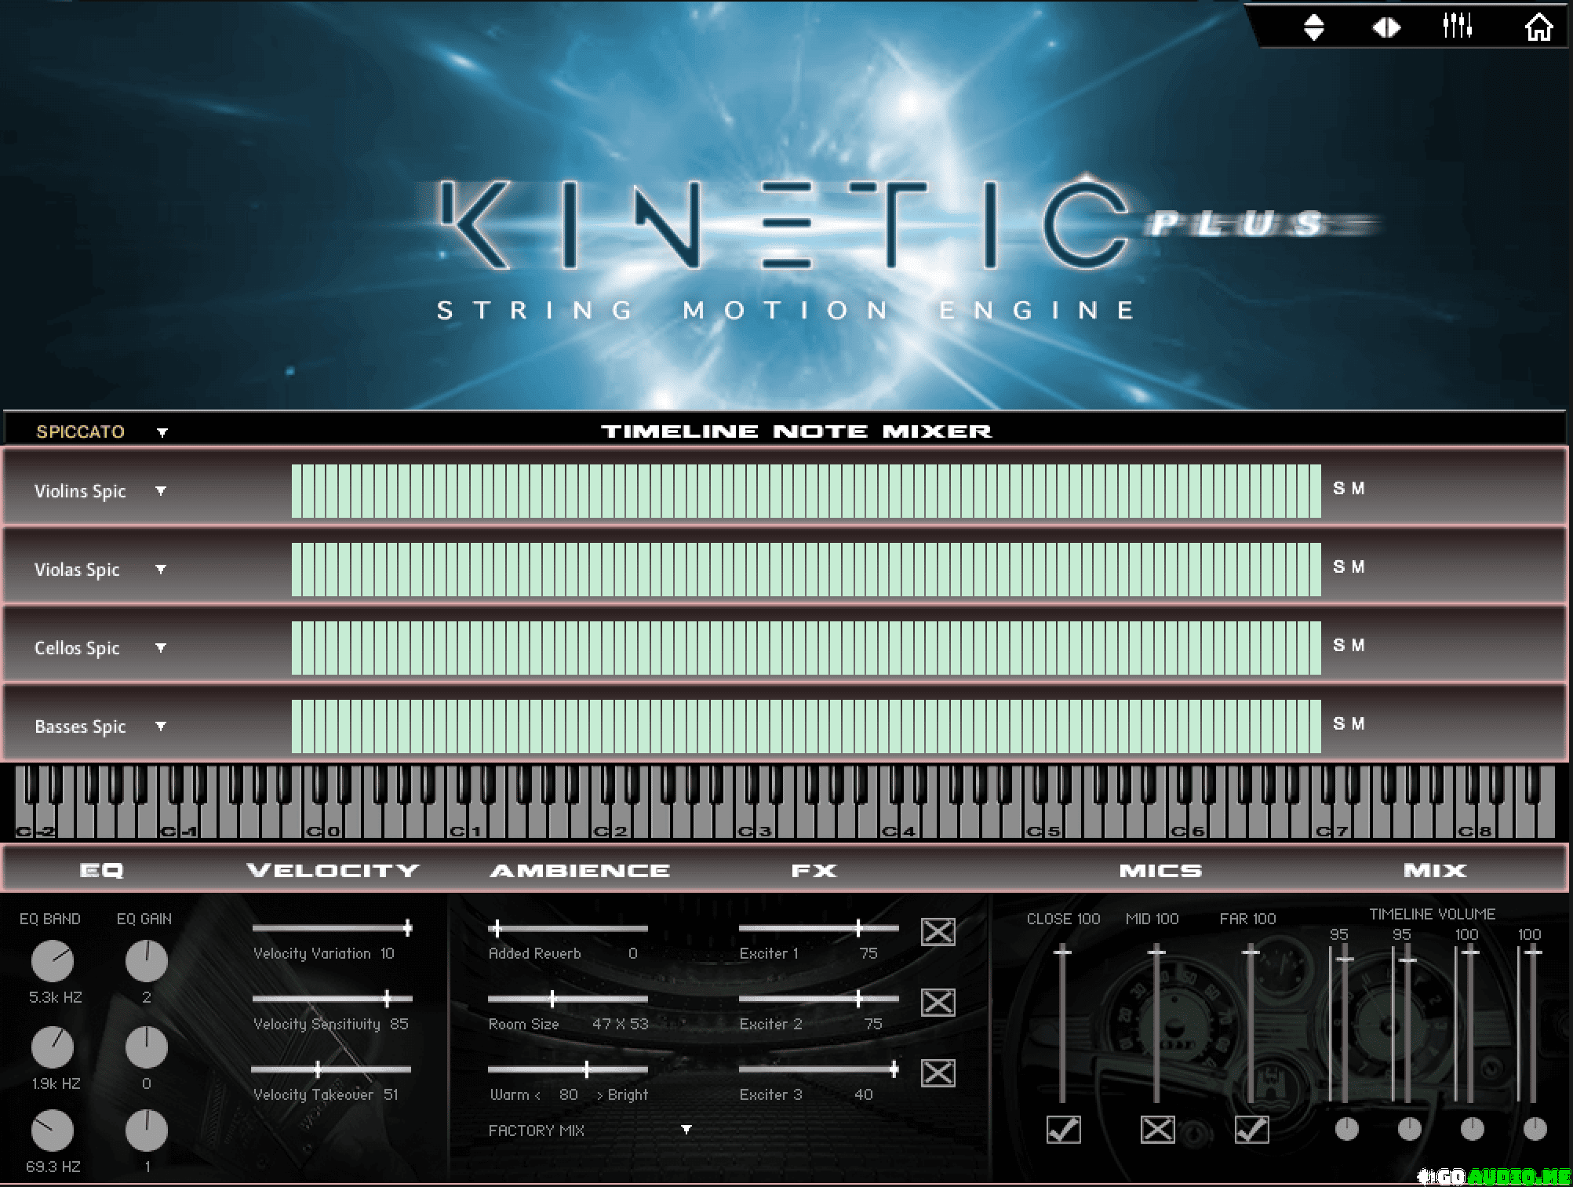This screenshot has height=1187, width=1573.
Task: Select the MICS section tab
Action: pos(1160,870)
